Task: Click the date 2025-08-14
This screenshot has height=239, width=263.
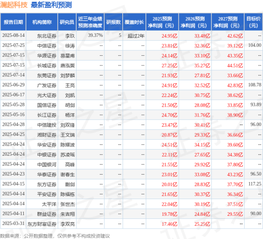Action: coord(14,36)
